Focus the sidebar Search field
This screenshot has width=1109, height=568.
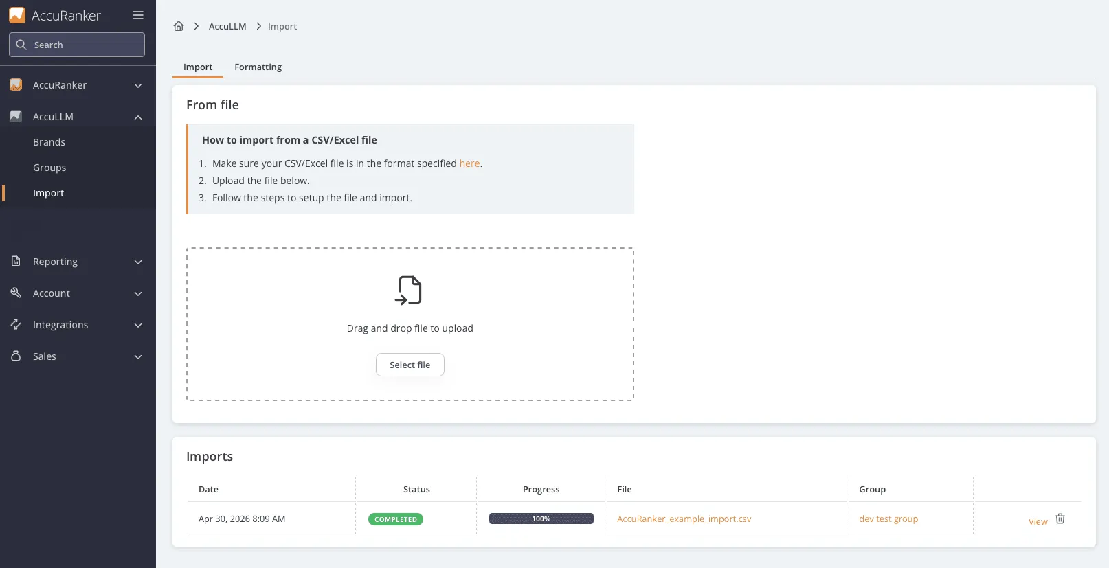click(77, 45)
